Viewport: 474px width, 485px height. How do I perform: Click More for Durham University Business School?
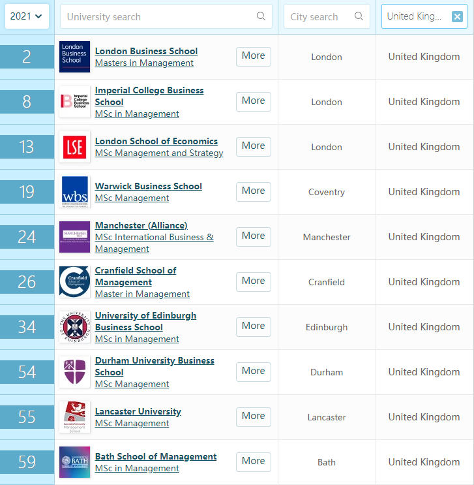coord(254,372)
